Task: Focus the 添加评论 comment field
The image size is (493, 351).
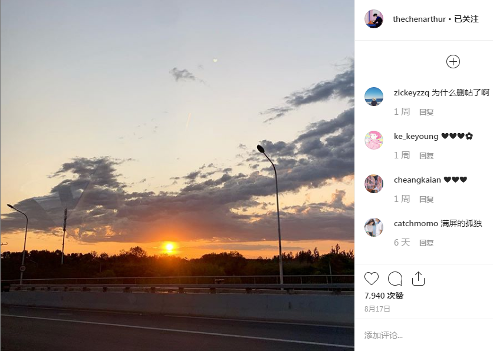Action: point(424,335)
